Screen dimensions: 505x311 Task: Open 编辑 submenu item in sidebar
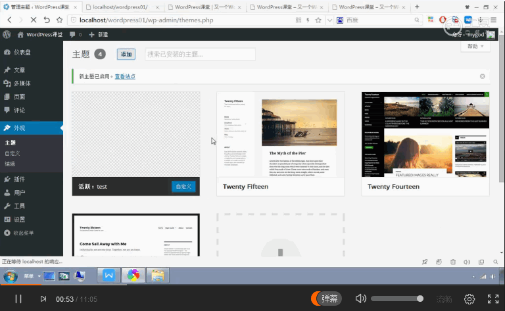pyautogui.click(x=10, y=164)
